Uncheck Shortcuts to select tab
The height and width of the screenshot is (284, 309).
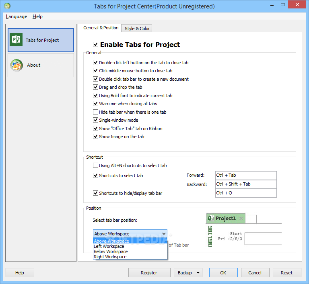point(96,176)
